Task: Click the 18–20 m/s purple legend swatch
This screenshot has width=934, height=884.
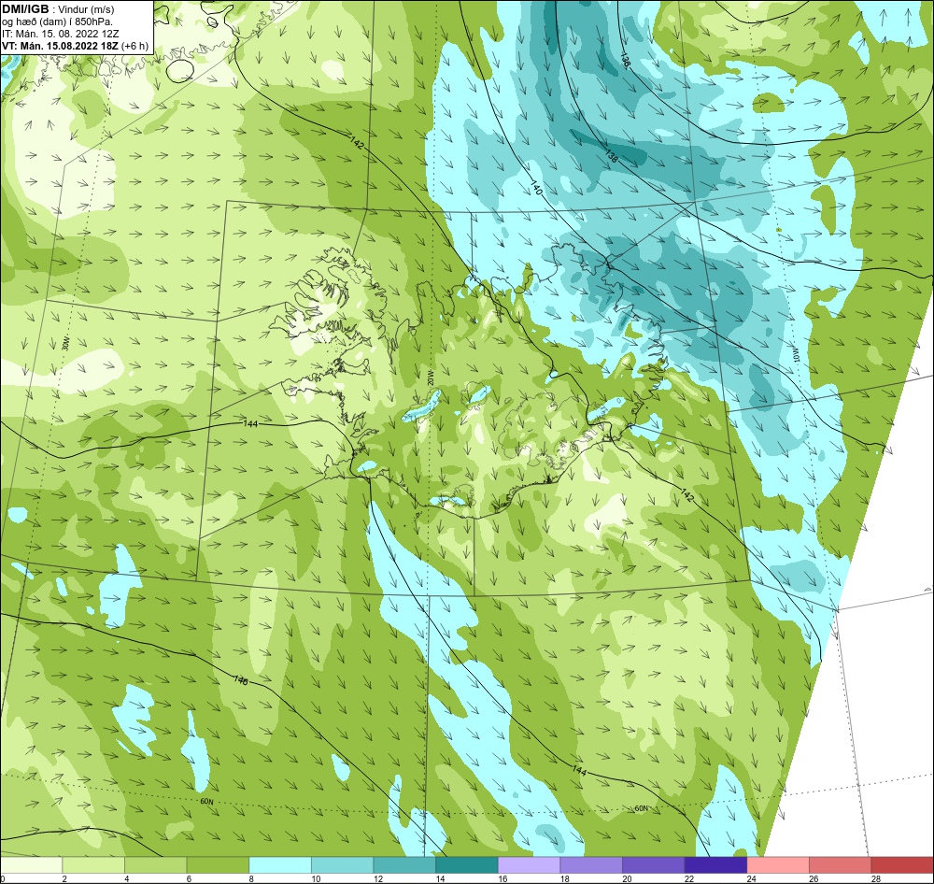Action: 591,865
